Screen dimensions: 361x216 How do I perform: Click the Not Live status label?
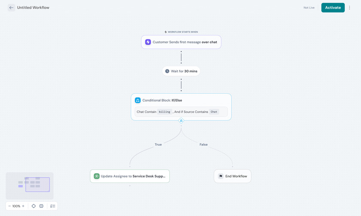[x=309, y=8]
